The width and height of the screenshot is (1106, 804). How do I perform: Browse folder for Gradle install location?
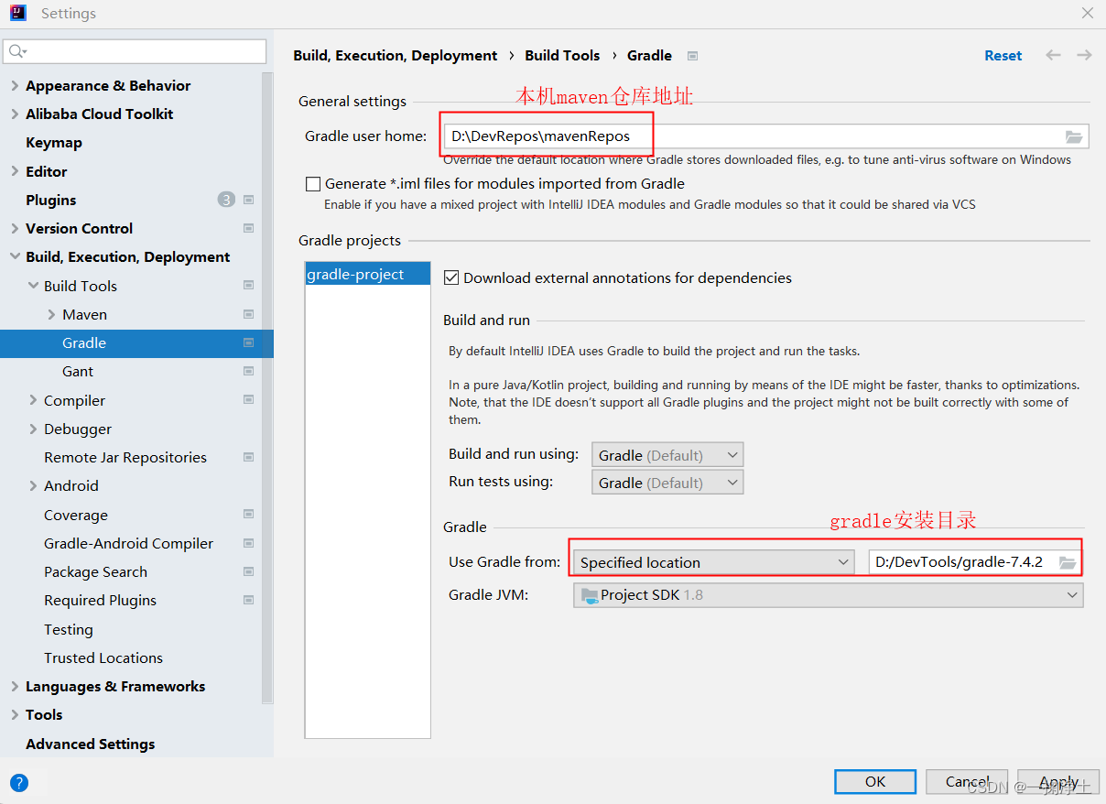point(1068,562)
